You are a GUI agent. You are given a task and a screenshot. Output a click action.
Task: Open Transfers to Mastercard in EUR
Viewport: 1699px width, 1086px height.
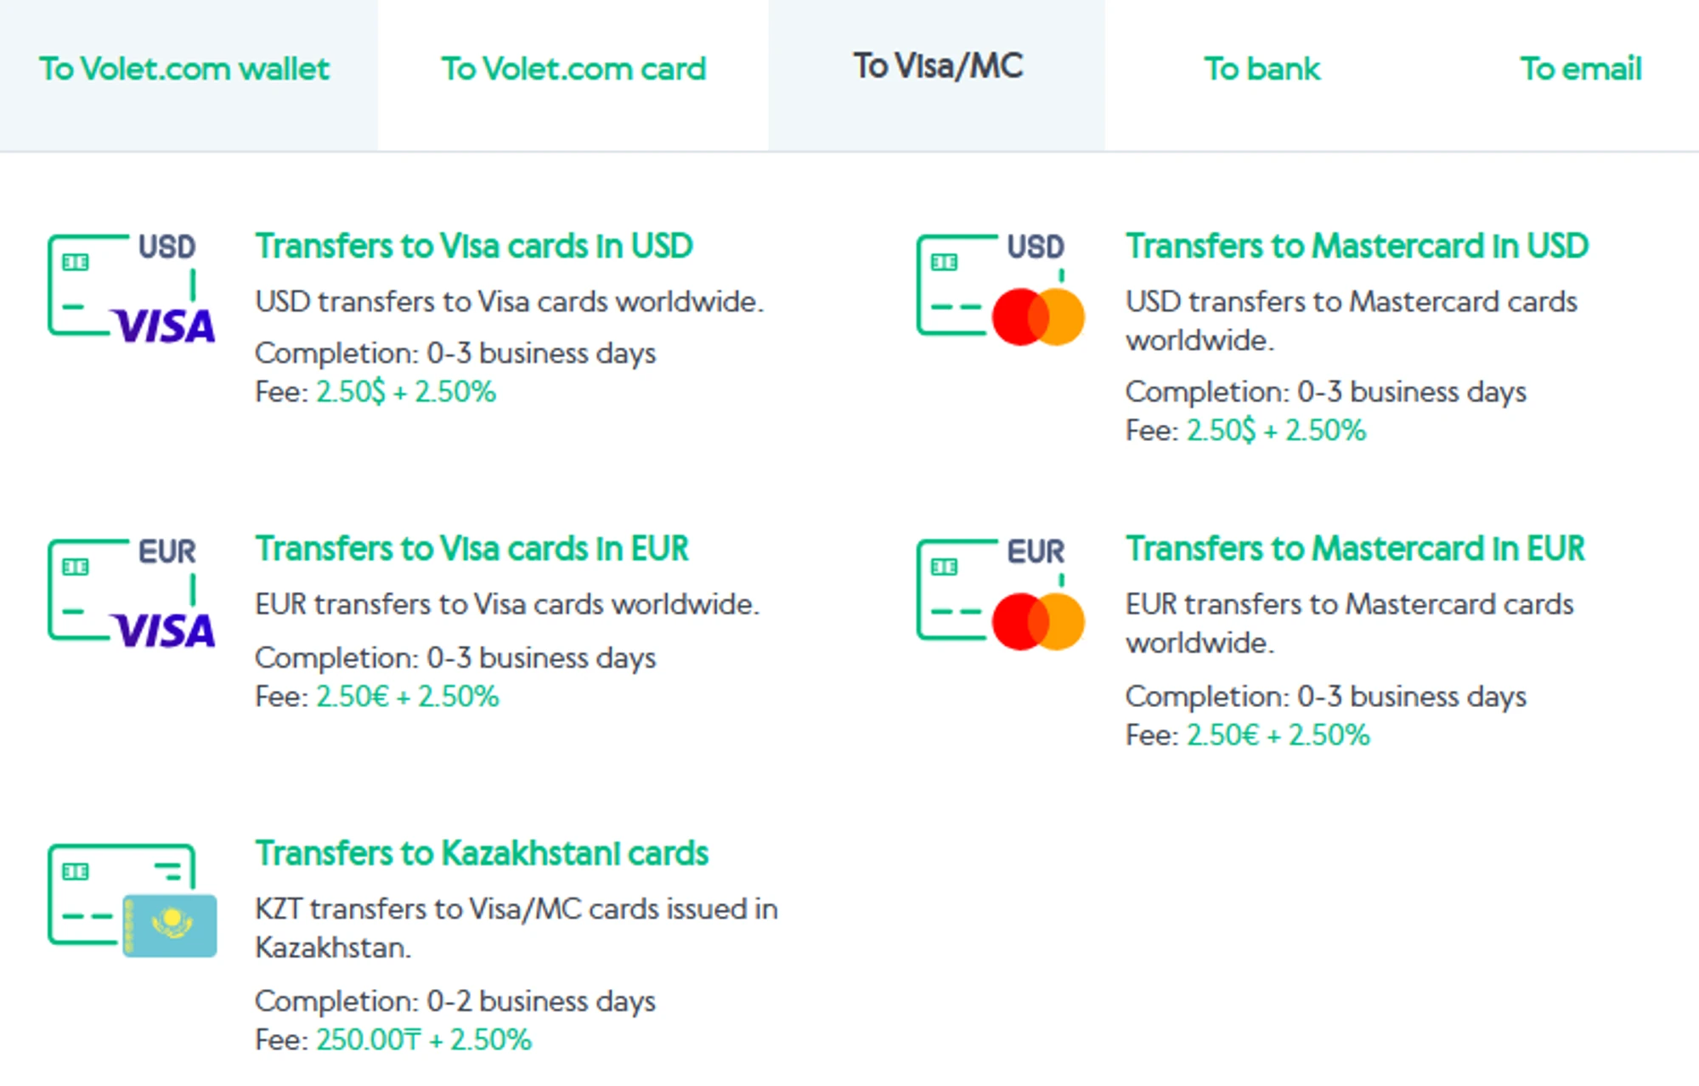point(1355,549)
